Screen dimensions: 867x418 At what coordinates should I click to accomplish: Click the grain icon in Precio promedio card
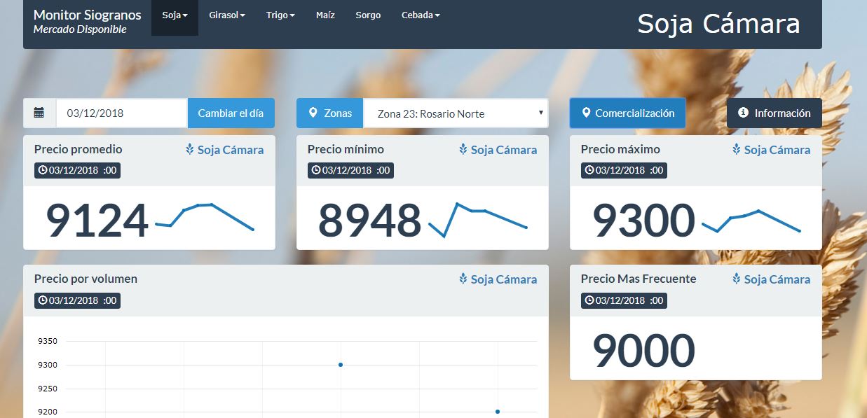tap(190, 149)
